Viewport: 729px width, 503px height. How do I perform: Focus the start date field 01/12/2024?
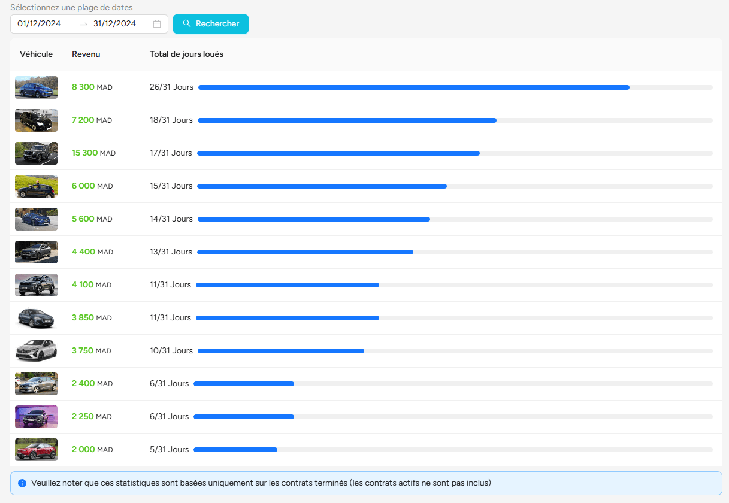pos(40,24)
